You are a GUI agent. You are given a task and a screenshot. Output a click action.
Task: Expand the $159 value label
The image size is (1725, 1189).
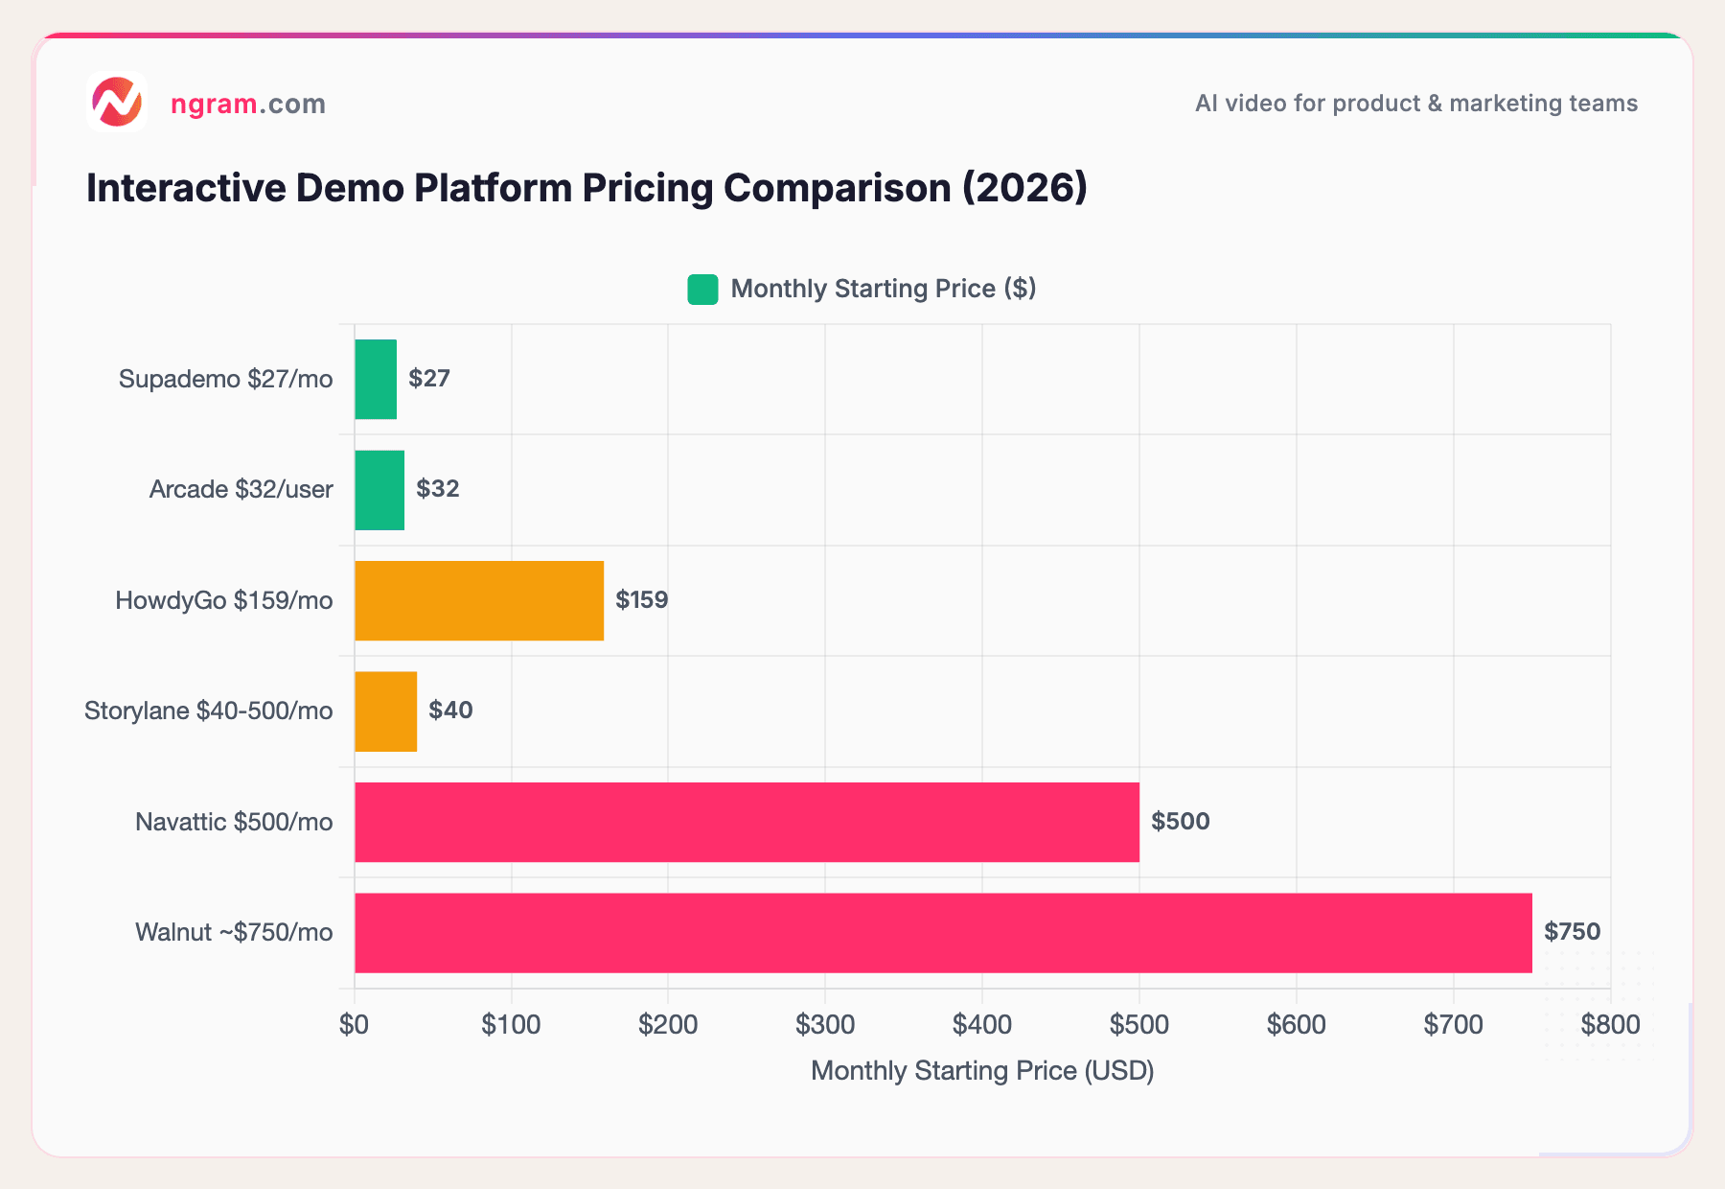pyautogui.click(x=640, y=599)
